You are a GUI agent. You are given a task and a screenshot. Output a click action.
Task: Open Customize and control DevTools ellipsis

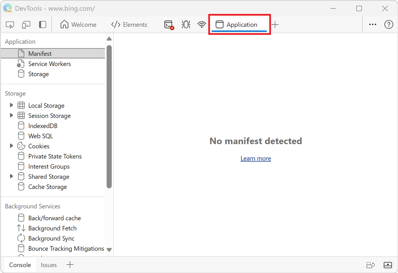(x=373, y=25)
